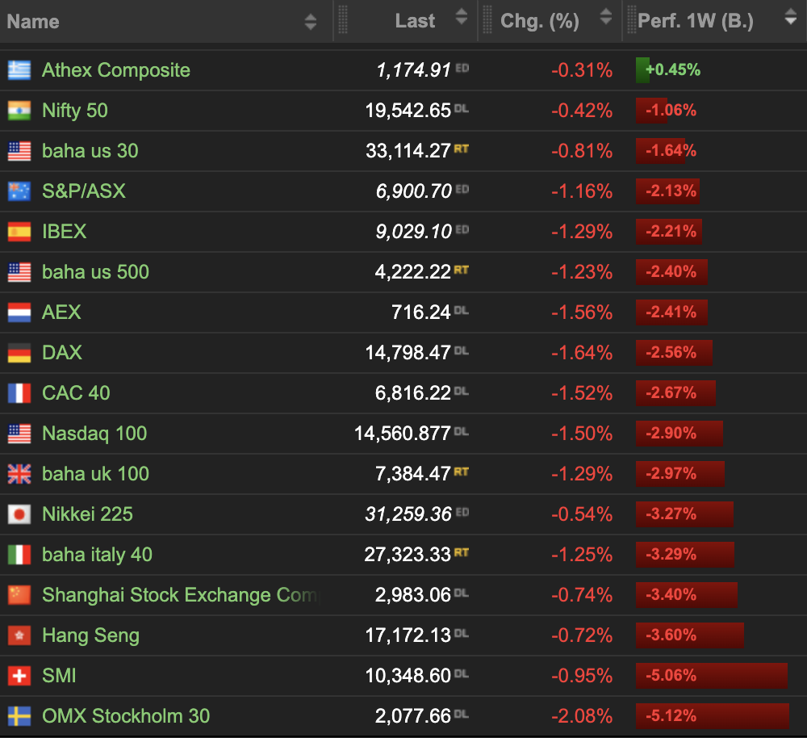Open the Shanghai Stock Exchange Composite link

tap(179, 595)
